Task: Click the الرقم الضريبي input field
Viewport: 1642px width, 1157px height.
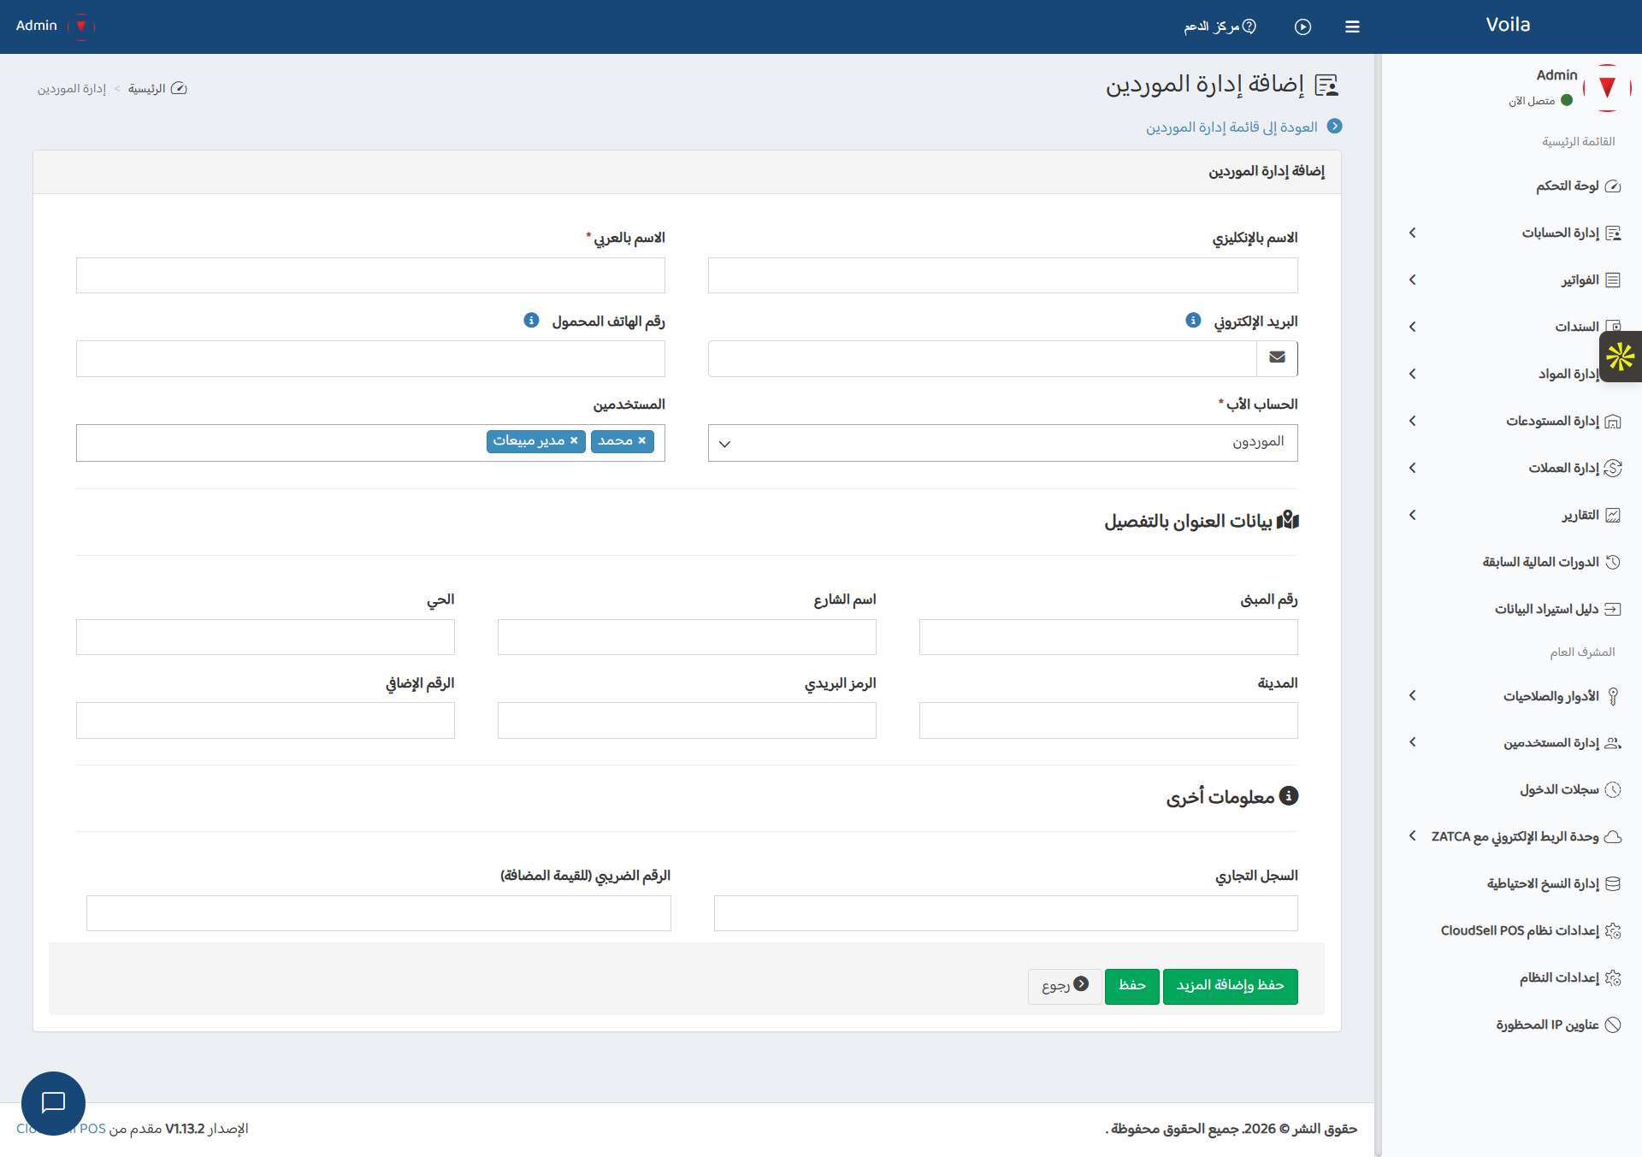Action: 379,913
